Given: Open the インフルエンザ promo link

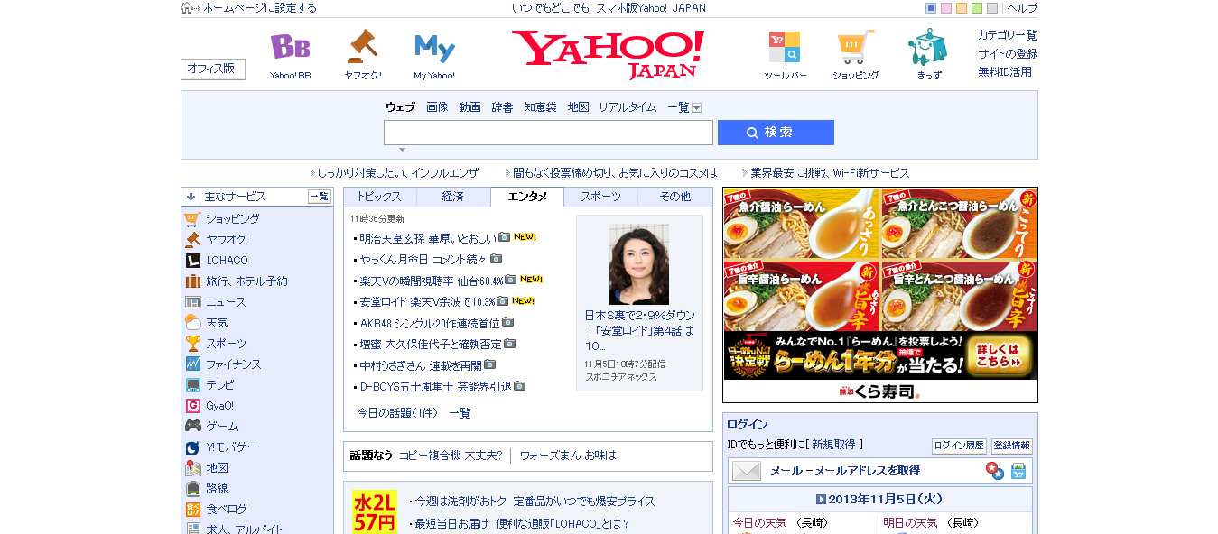Looking at the screenshot, I should coord(398,173).
